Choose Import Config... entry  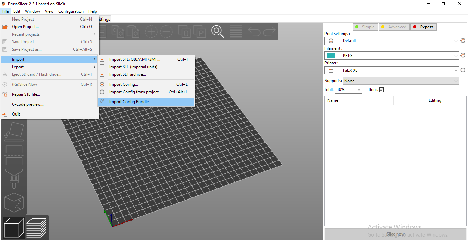[146, 84]
